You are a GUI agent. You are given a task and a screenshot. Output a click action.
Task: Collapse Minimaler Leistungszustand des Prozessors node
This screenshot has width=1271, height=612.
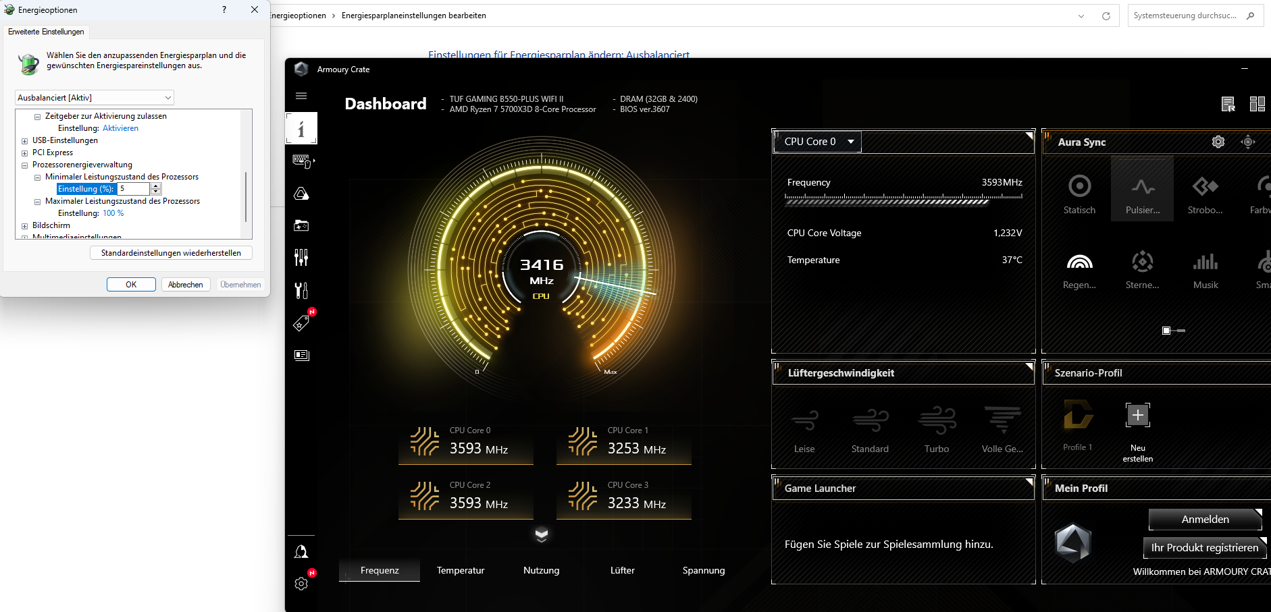37,177
